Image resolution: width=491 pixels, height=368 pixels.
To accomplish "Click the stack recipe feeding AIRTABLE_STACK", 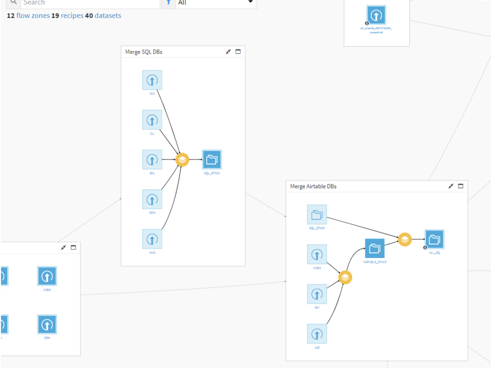I will (x=345, y=277).
